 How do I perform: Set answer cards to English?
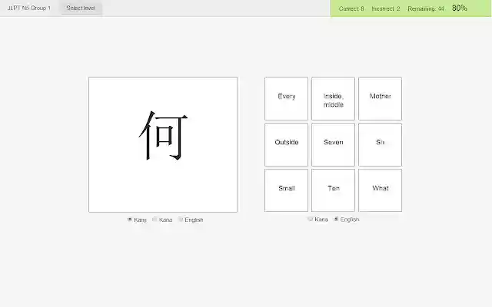336,219
